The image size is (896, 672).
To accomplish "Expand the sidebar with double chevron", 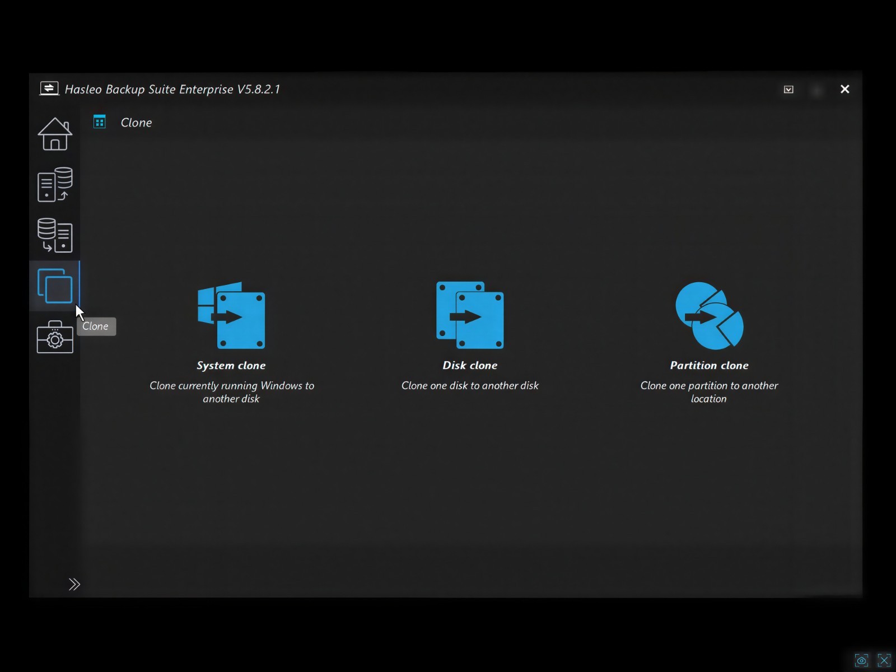I will [74, 584].
